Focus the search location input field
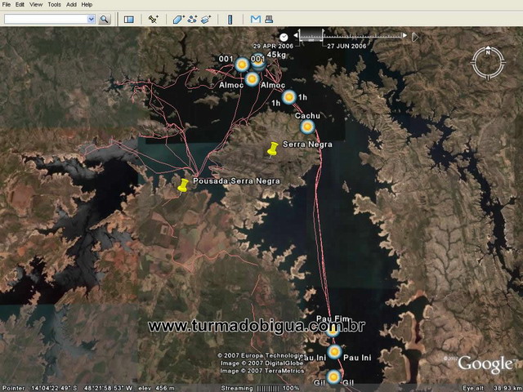The width and height of the screenshot is (523, 392). point(46,19)
